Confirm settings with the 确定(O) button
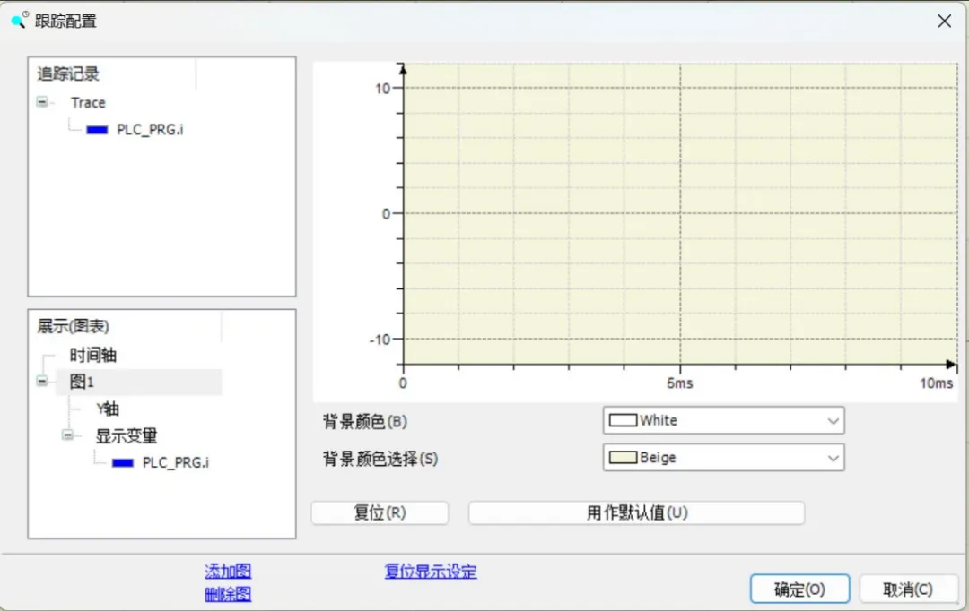 [799, 589]
